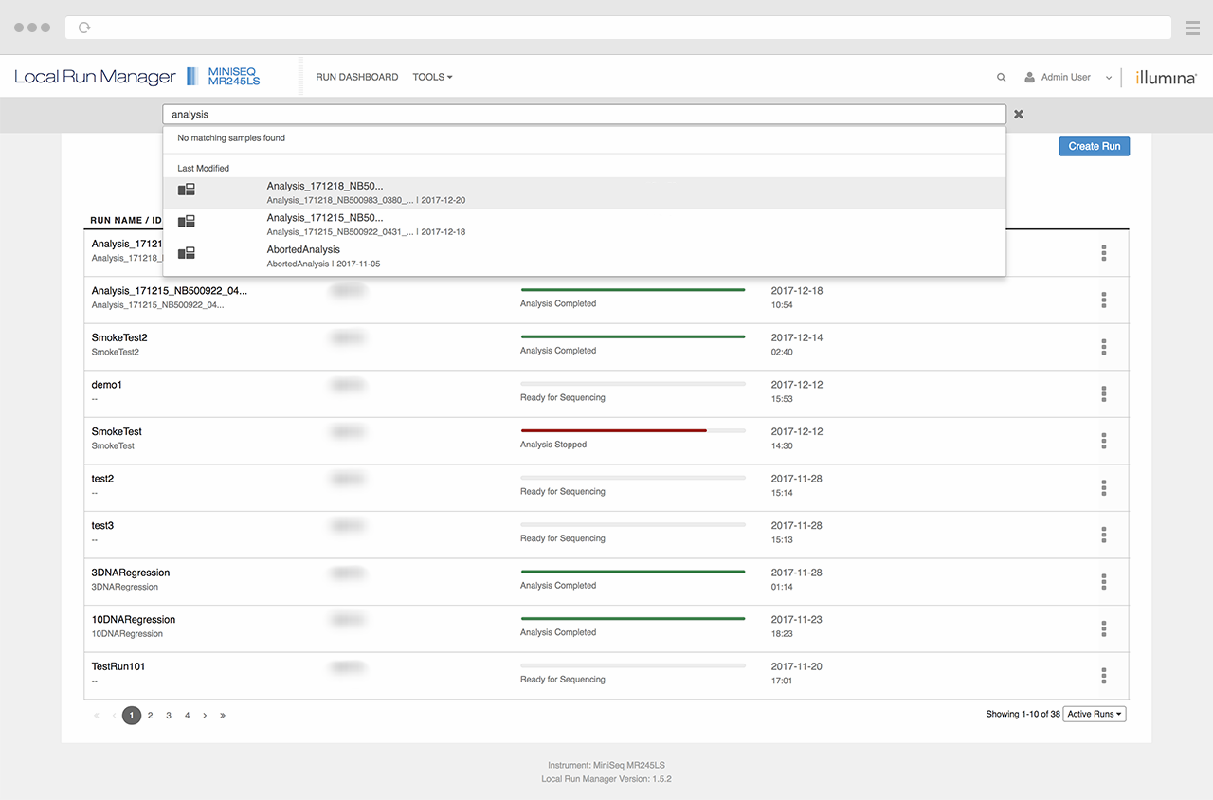
Task: Click the run icon beside Analysis_171215_NB50... result
Action: tap(187, 221)
